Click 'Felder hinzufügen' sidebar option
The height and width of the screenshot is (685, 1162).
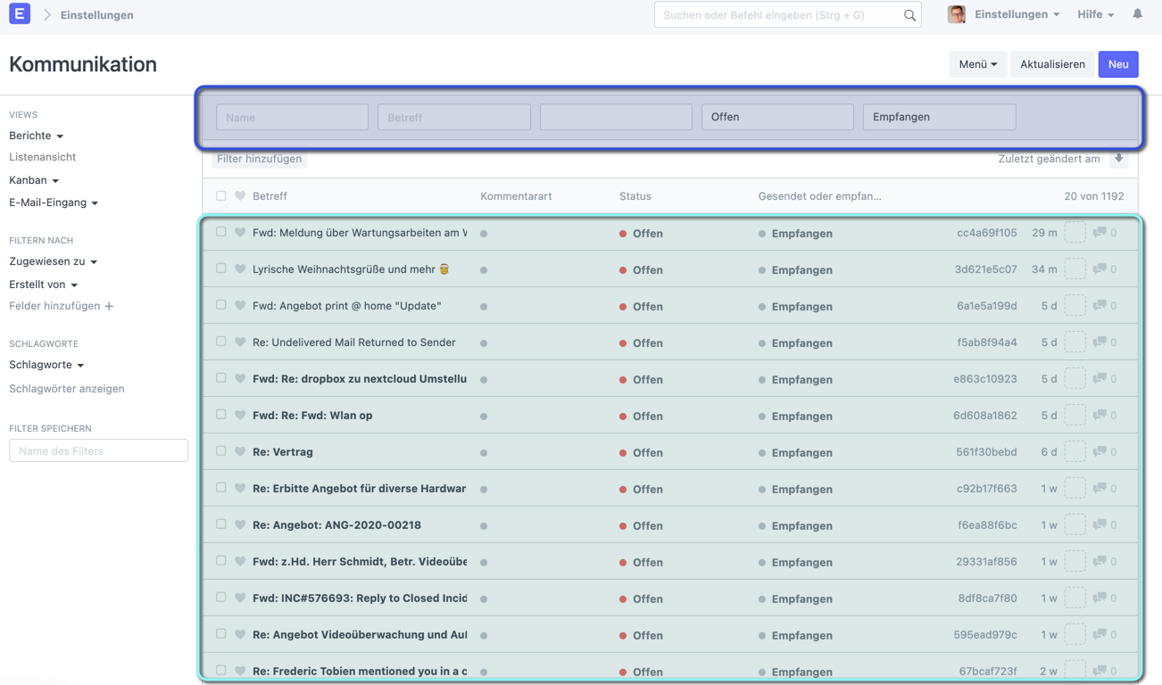54,306
